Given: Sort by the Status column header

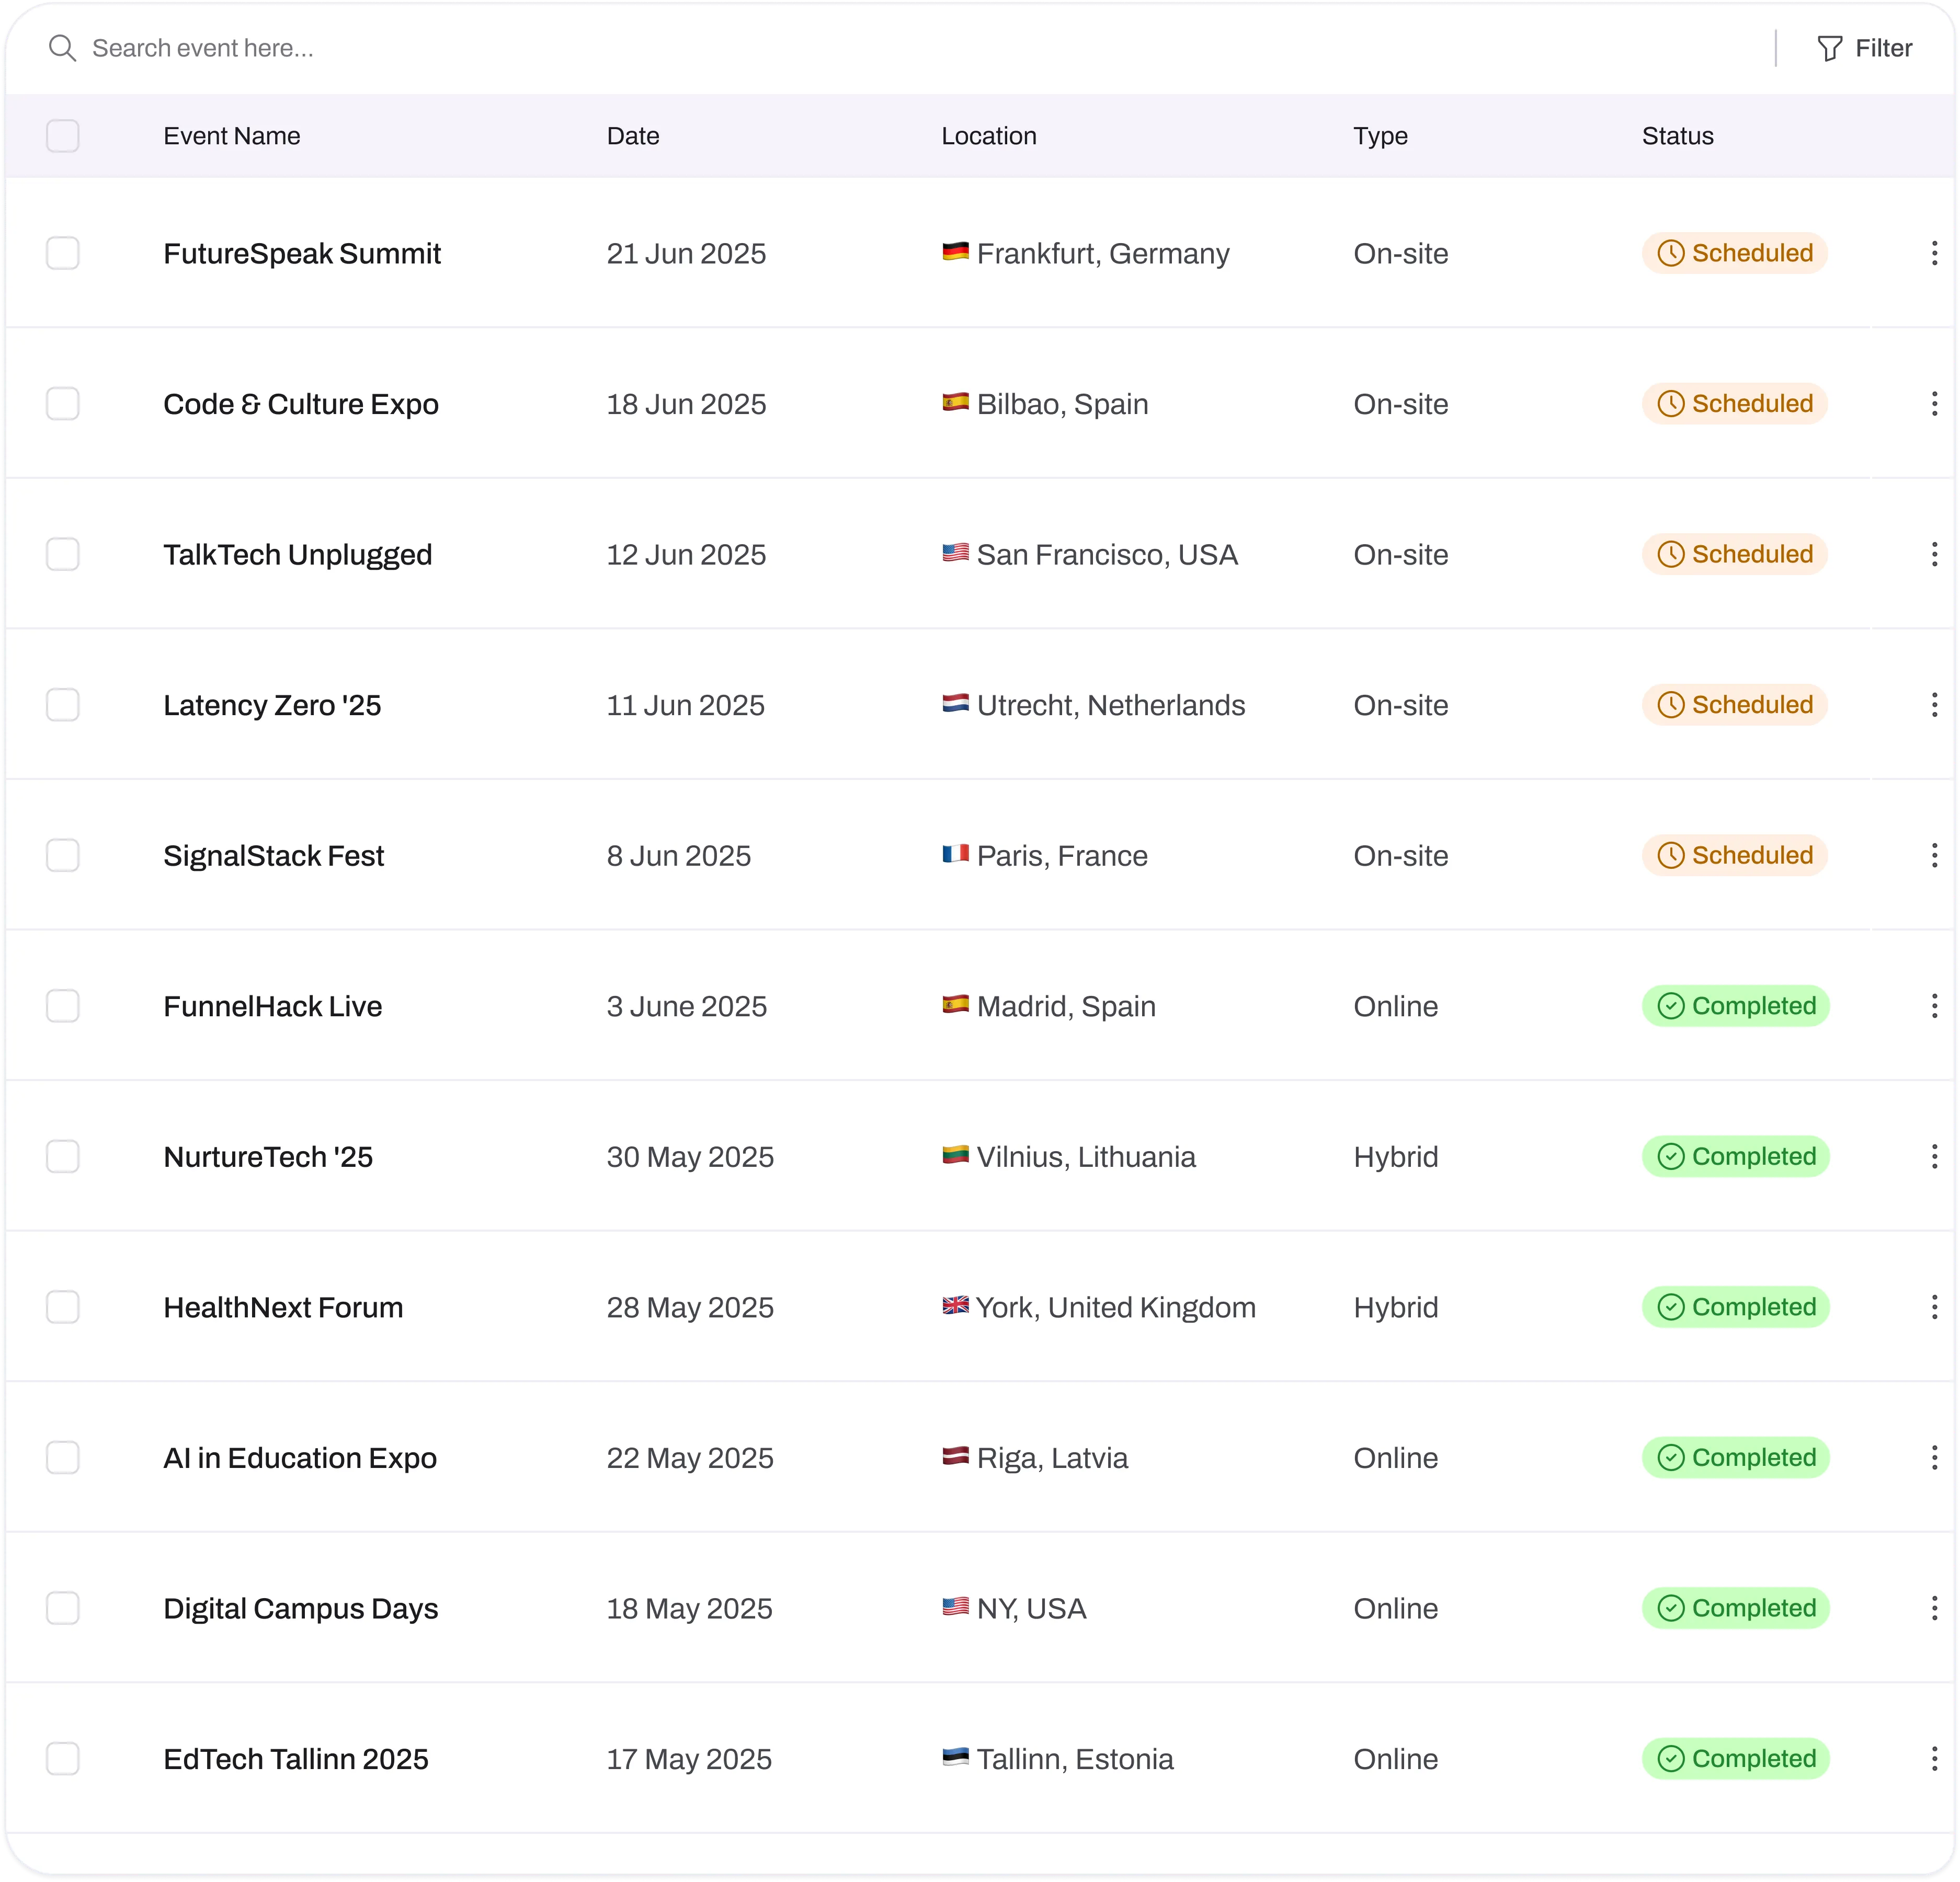Looking at the screenshot, I should [x=1677, y=136].
